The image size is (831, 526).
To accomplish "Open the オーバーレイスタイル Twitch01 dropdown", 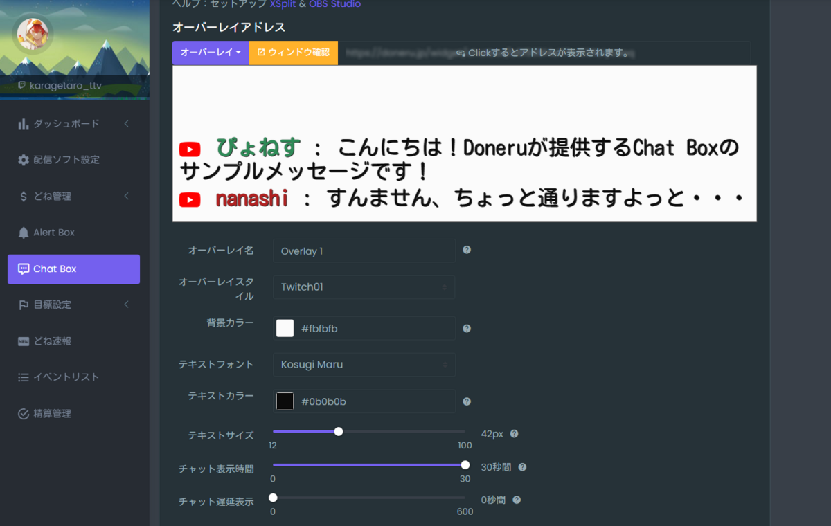I will click(364, 287).
